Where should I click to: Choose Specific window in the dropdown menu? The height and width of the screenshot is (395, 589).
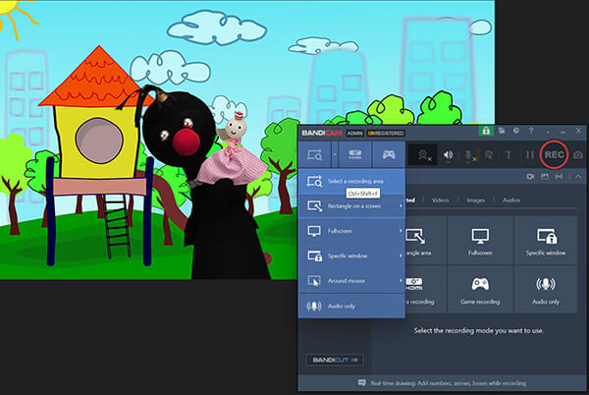(351, 255)
